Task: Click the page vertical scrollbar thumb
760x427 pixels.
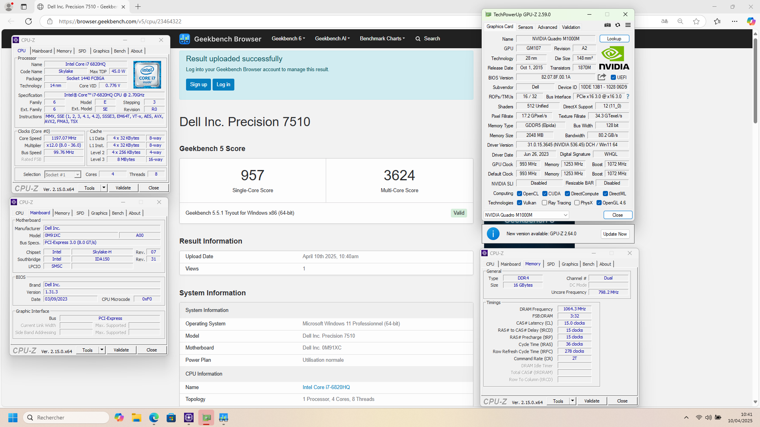Action: [x=755, y=81]
